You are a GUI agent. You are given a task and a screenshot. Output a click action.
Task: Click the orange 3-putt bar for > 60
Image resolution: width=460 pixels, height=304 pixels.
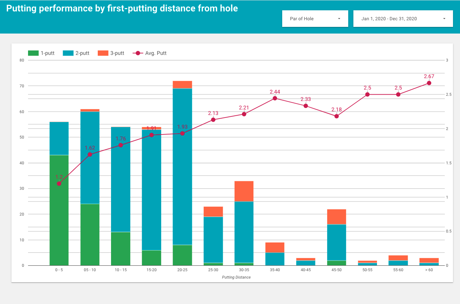tap(429, 261)
